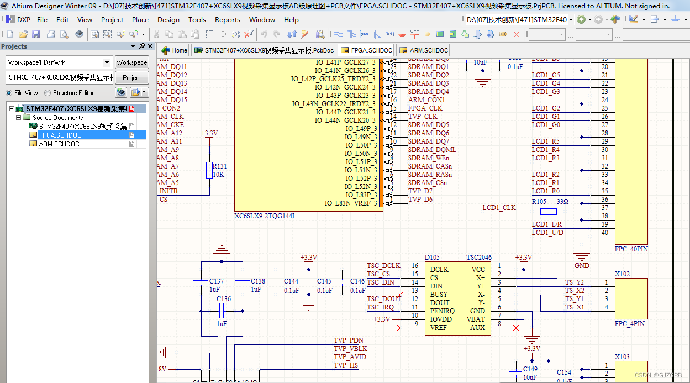
Task: Click the Workspace button
Action: [131, 62]
